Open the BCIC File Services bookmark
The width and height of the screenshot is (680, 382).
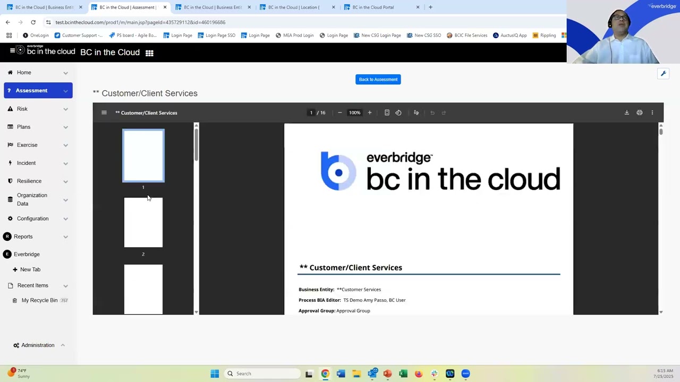click(467, 36)
